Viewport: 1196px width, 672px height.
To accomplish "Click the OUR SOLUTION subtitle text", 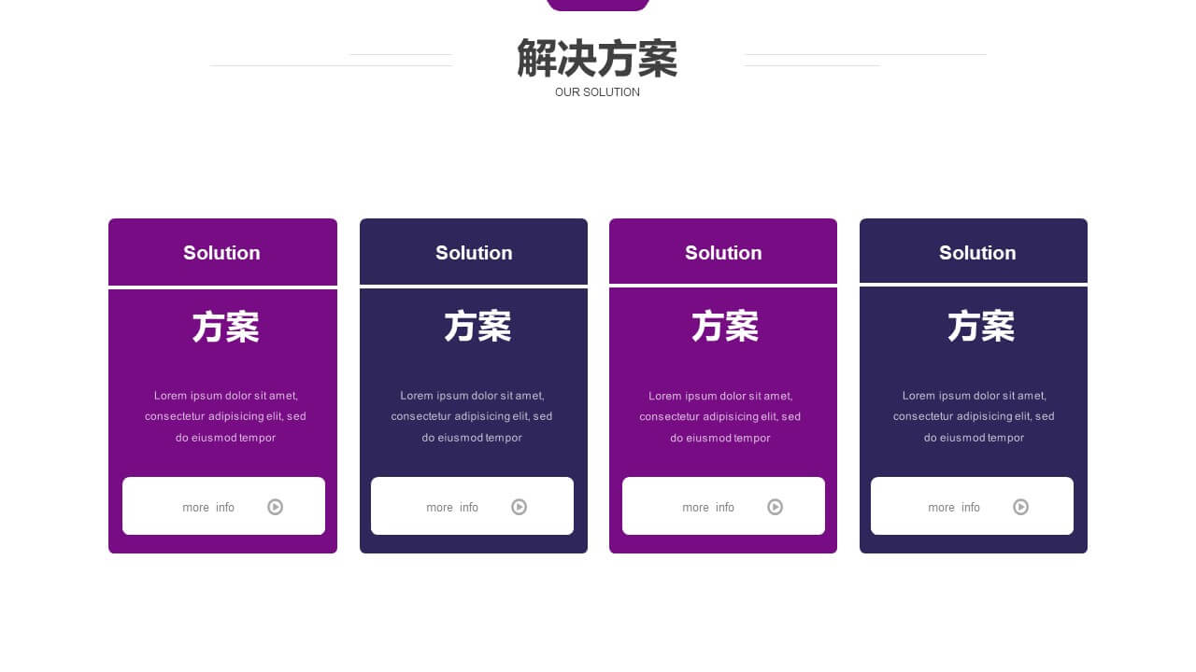I will pyautogui.click(x=597, y=92).
